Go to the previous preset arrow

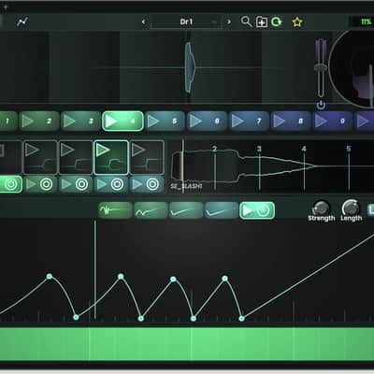143,22
